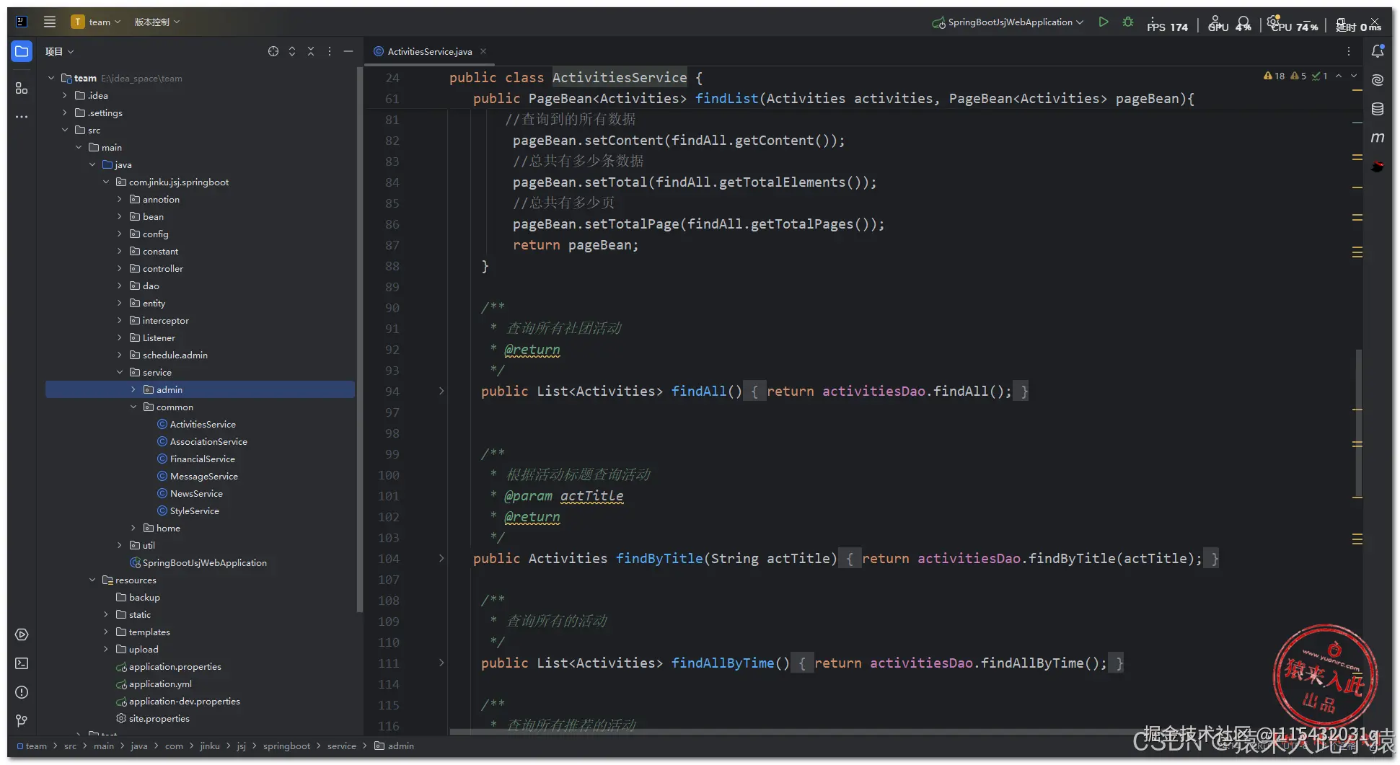Open FinancialService in project tree
Screen dimensions: 1400x765
(203, 459)
